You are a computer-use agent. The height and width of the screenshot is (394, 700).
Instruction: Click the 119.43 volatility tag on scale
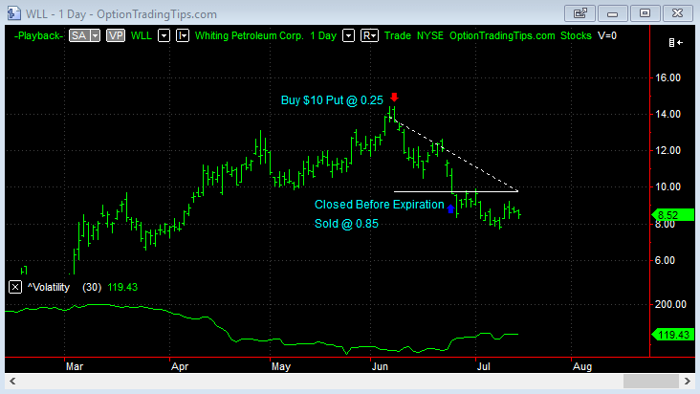(673, 335)
